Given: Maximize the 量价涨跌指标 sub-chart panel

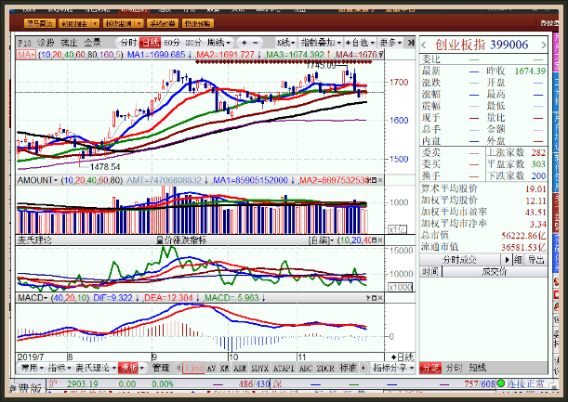Looking at the screenshot, I should [x=375, y=240].
